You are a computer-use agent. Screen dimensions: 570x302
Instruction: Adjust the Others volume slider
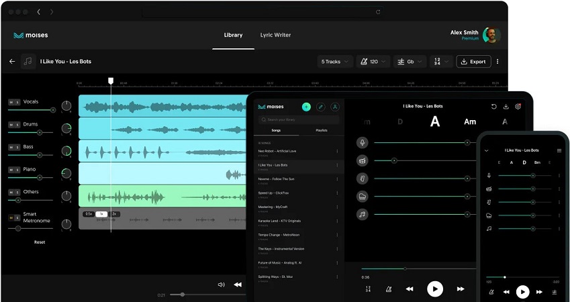click(x=30, y=200)
